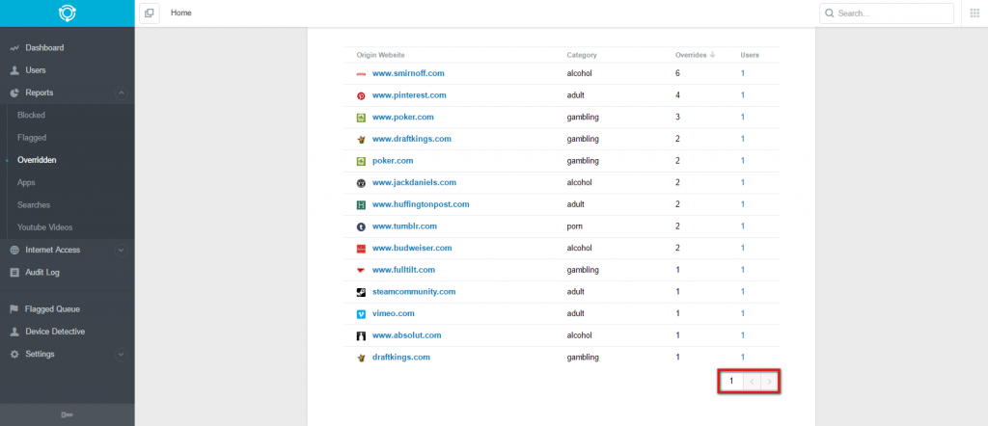Click the Device Detective person icon
The height and width of the screenshot is (426, 988).
(14, 332)
